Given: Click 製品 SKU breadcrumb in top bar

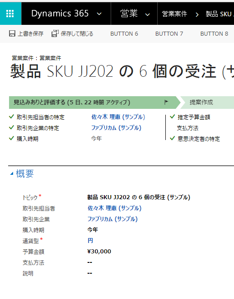Looking at the screenshot, I should [x=220, y=14].
